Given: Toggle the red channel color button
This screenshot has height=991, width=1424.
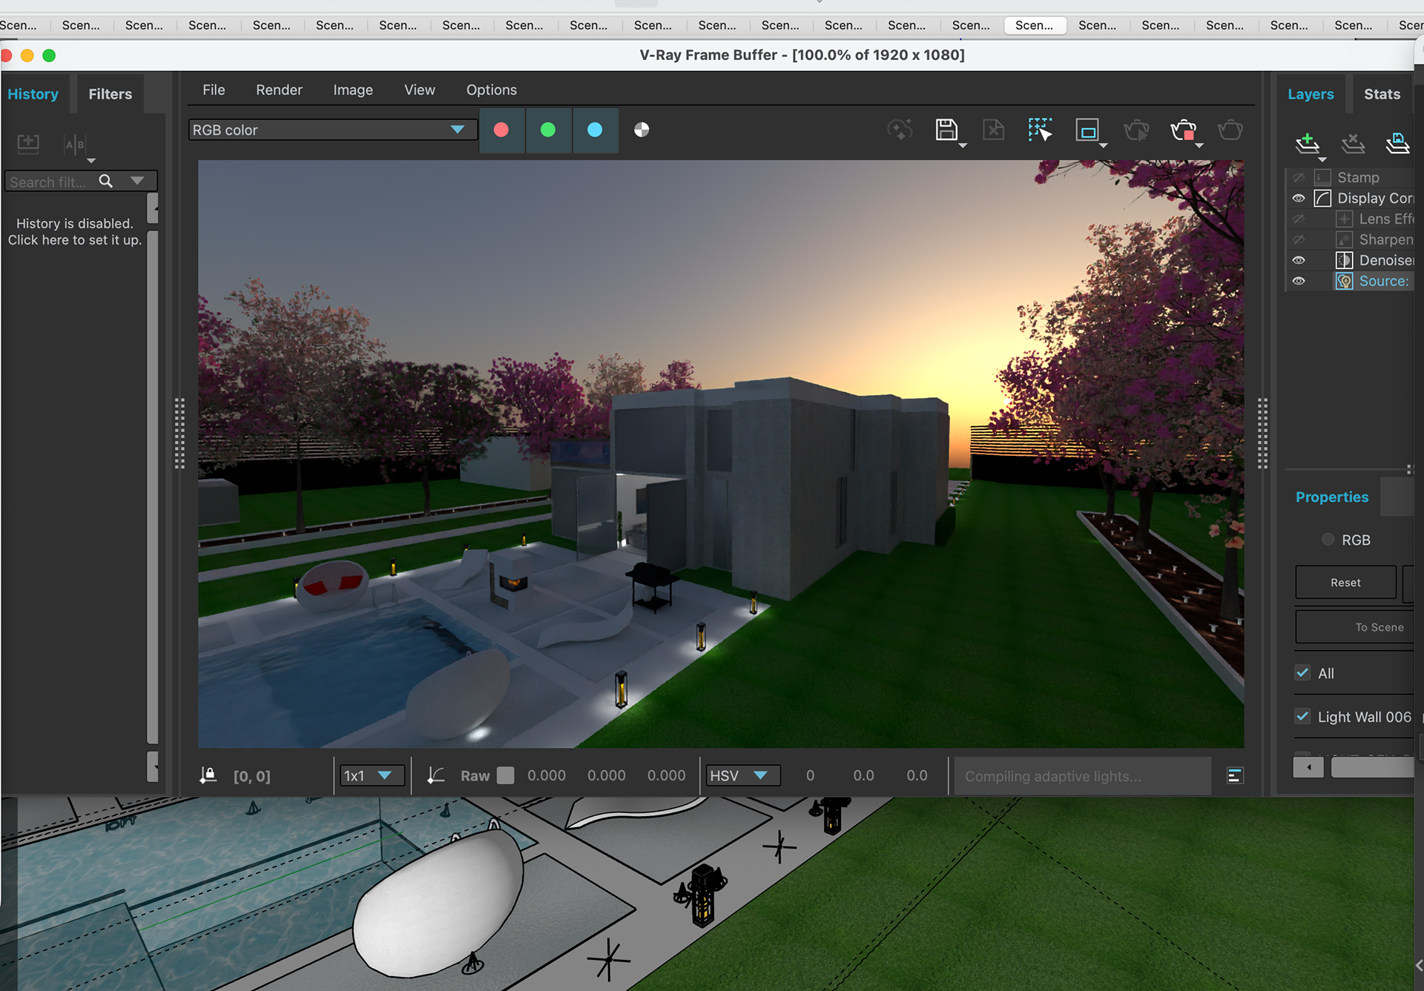Looking at the screenshot, I should pos(501,130).
